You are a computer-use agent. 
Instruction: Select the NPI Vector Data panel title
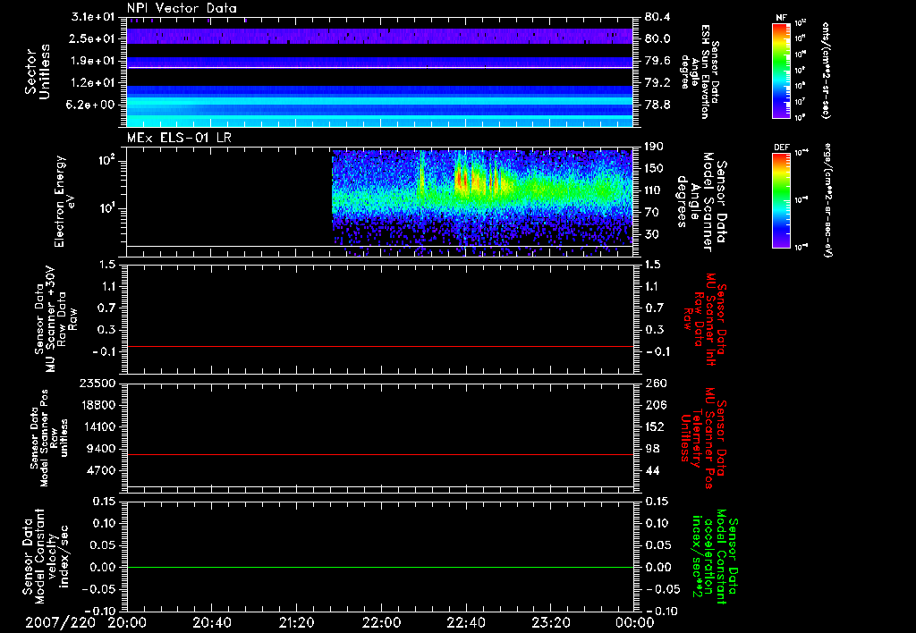coord(182,9)
